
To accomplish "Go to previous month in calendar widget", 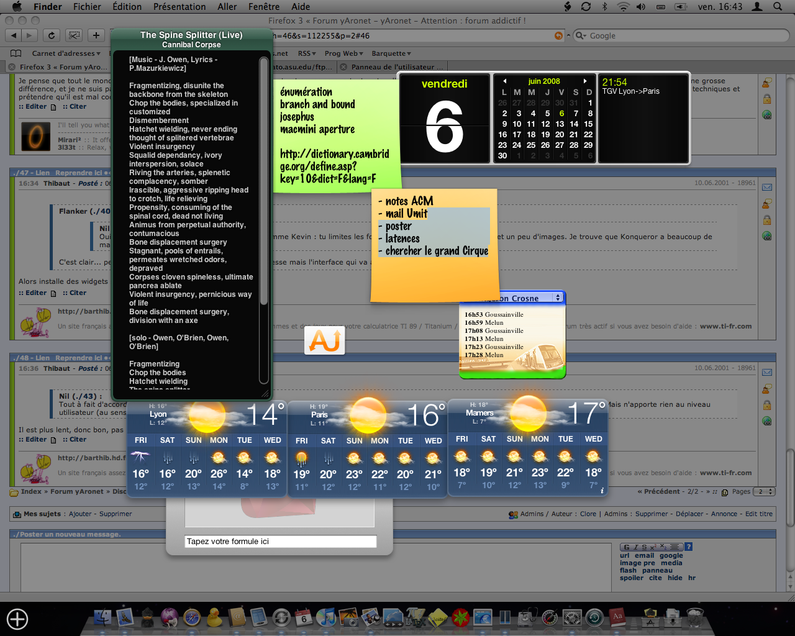I will (504, 81).
